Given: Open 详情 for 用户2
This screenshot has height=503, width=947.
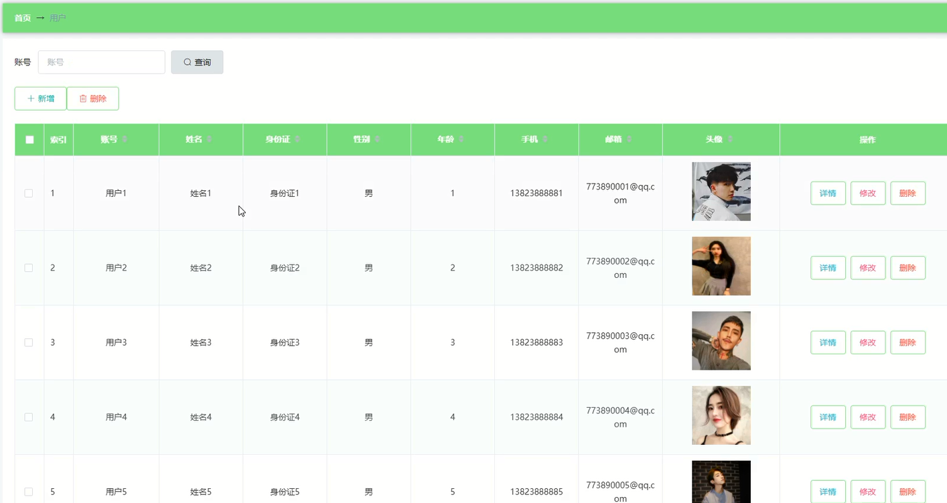Looking at the screenshot, I should coord(828,268).
